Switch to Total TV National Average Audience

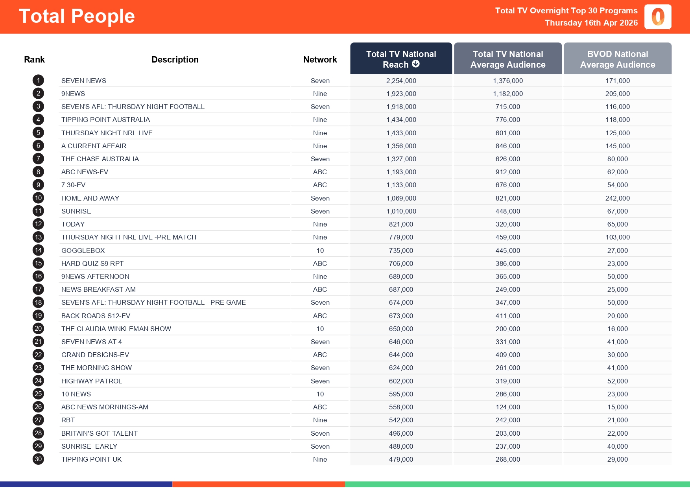click(x=507, y=59)
